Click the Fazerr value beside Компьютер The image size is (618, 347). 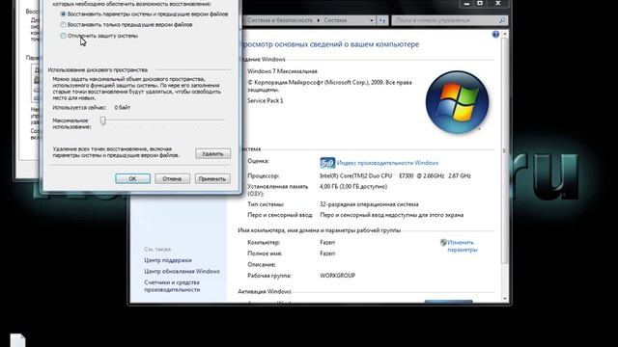click(x=327, y=242)
